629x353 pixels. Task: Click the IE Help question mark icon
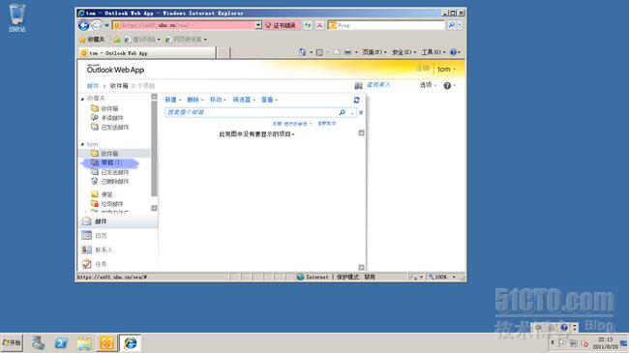(x=453, y=52)
